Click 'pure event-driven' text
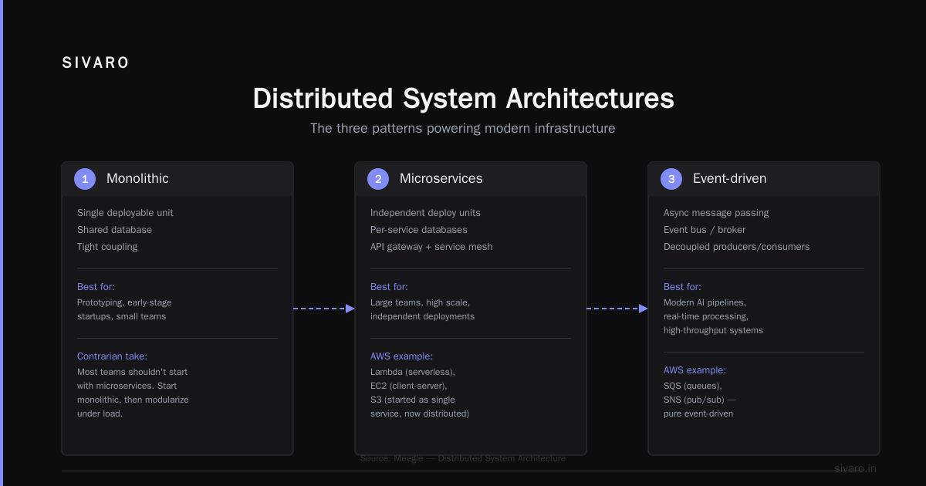This screenshot has width=926, height=486. [698, 413]
